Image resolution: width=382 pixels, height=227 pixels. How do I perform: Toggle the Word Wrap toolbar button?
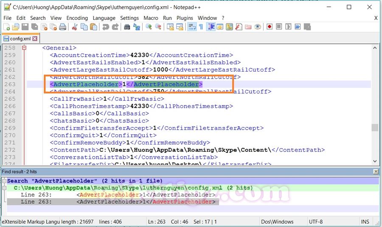[192, 27]
